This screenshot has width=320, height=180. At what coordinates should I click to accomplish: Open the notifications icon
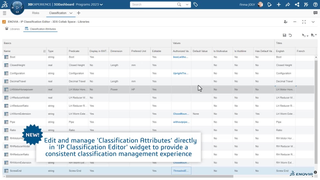click(269, 4)
